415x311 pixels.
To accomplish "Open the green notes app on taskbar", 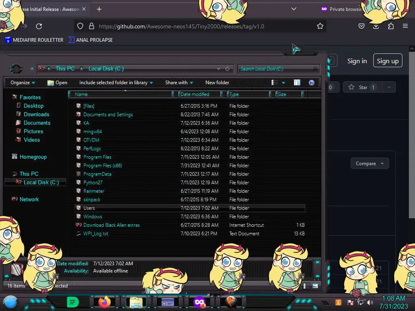I will (x=73, y=302).
